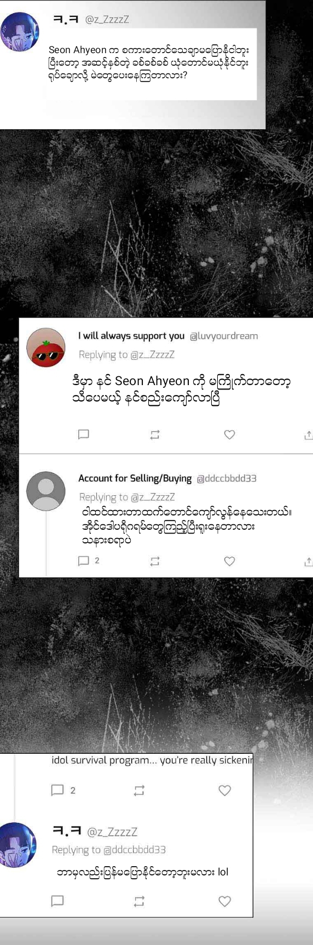Screen dimensions: 313x945
Task: Retweet the idol survival program tweet
Action: coord(139,790)
